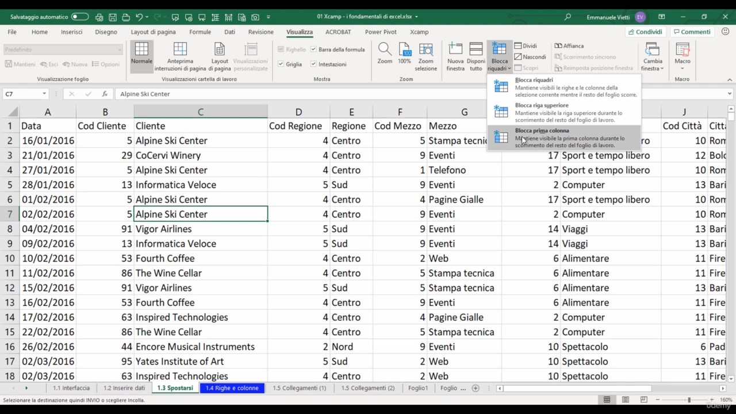Click vertical scrollbar down arrow
This screenshot has height=414, width=736.
click(731, 379)
